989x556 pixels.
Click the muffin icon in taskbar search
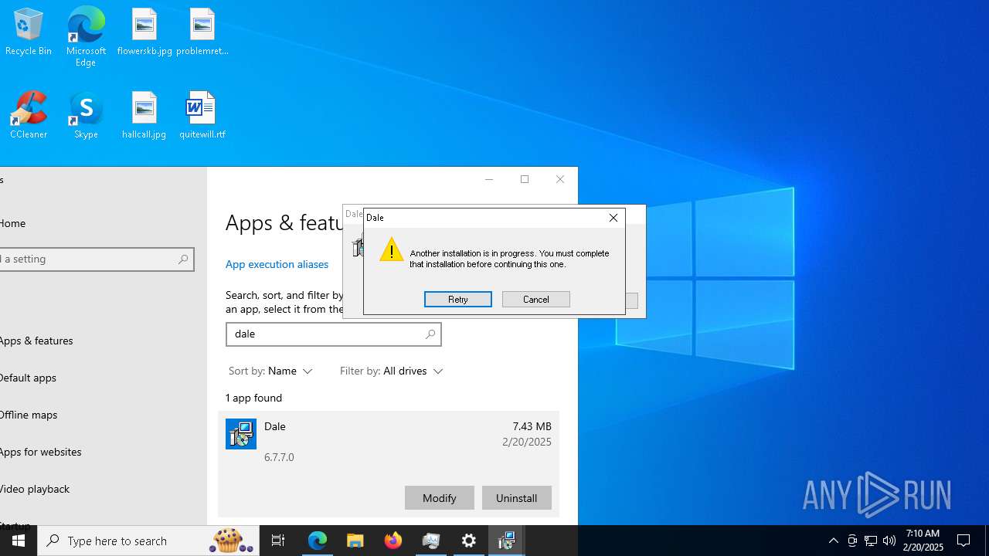click(230, 541)
